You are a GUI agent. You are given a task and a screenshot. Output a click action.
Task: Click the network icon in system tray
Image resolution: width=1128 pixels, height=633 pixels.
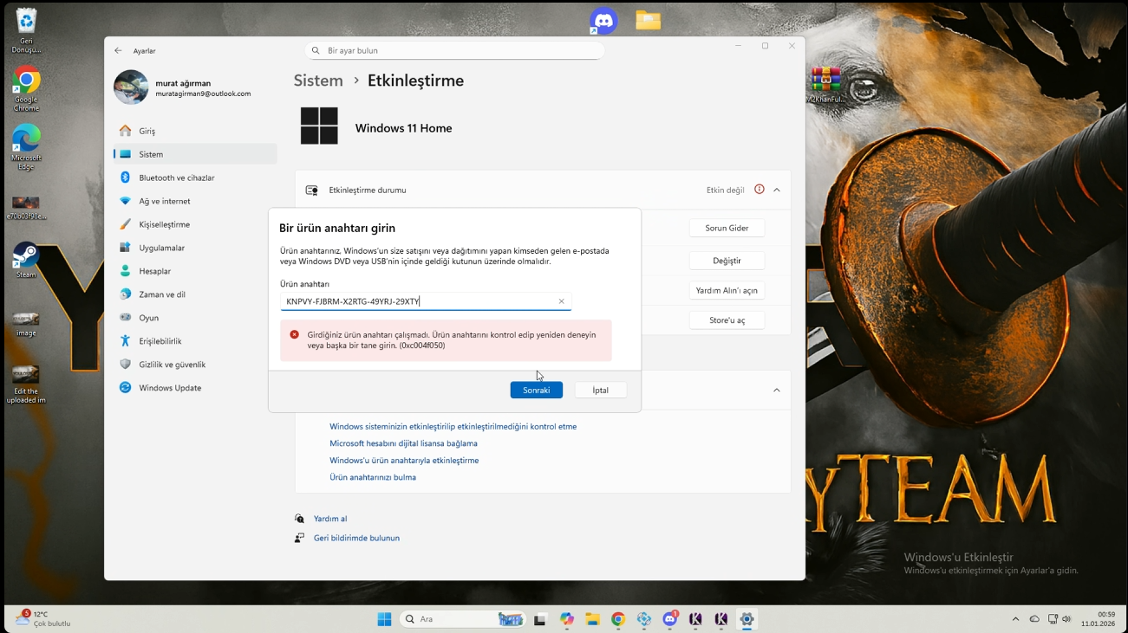coord(1053,619)
